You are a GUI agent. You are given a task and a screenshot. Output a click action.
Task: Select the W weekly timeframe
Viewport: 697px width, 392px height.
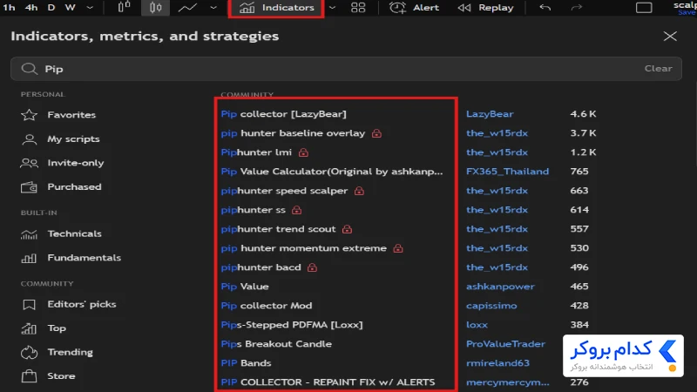71,8
